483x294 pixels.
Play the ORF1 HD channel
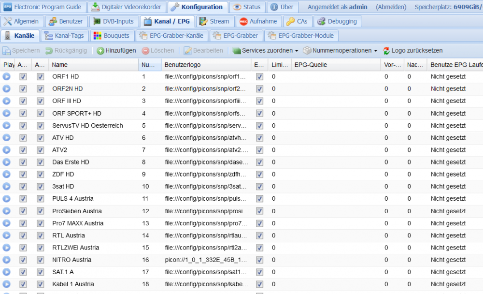pyautogui.click(x=6, y=76)
